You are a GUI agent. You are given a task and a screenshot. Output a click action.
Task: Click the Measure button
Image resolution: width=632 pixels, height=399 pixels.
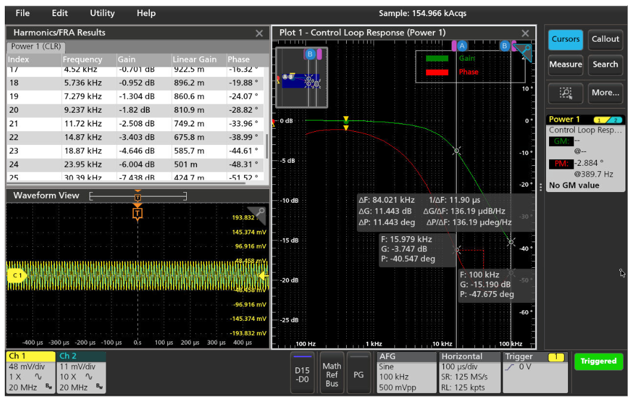pos(565,64)
